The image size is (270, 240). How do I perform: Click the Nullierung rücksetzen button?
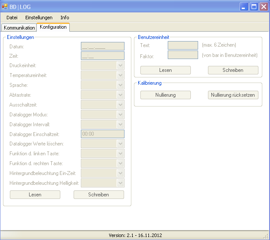tap(233, 95)
